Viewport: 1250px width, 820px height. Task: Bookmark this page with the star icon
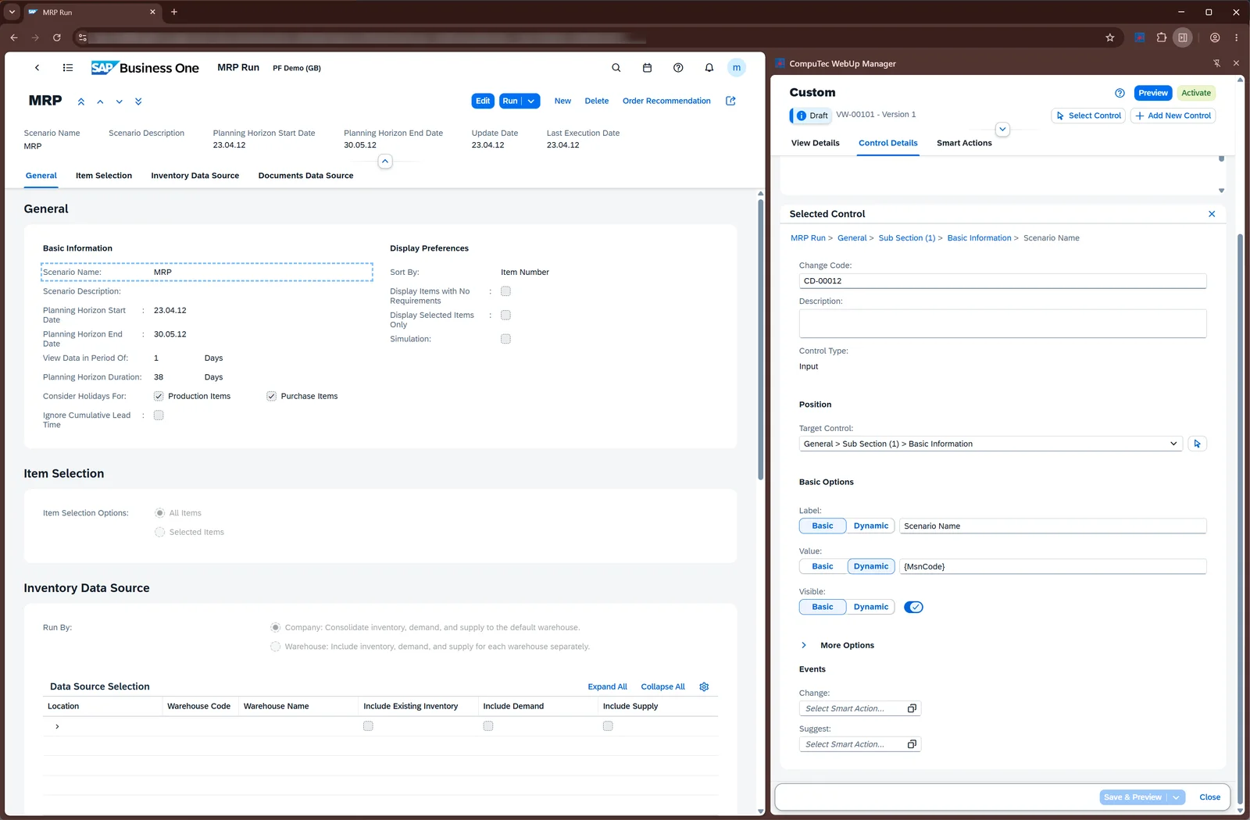pyautogui.click(x=1109, y=37)
